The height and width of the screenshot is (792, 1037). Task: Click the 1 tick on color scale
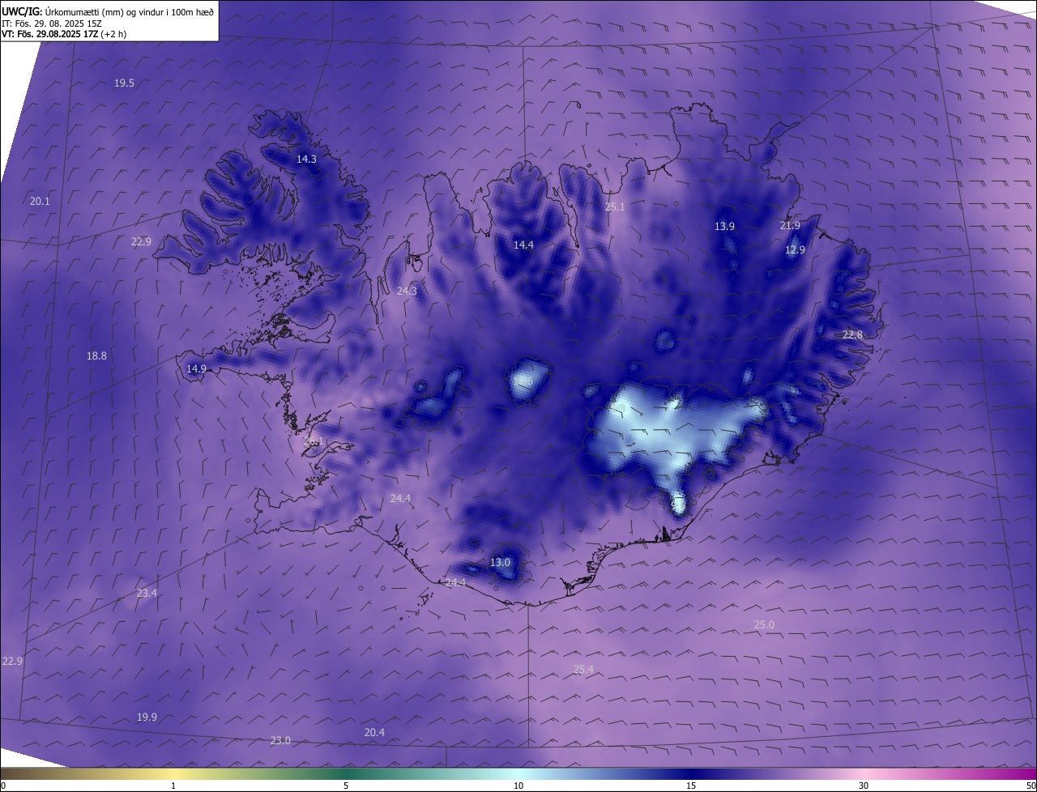pos(173,786)
